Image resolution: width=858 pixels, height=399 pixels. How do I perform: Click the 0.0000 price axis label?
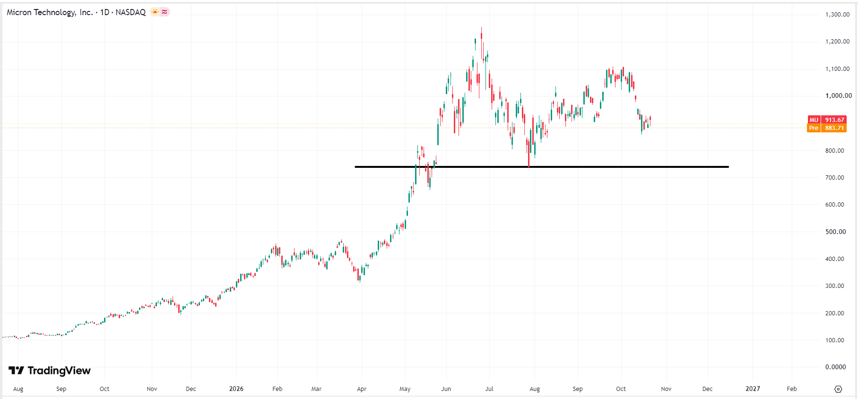(x=836, y=367)
